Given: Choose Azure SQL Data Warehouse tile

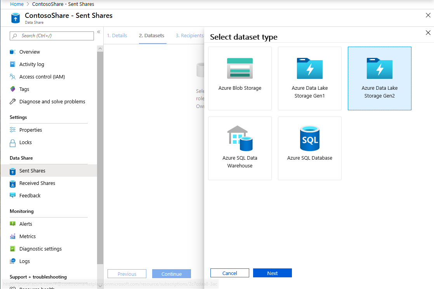Looking at the screenshot, I should pyautogui.click(x=240, y=148).
